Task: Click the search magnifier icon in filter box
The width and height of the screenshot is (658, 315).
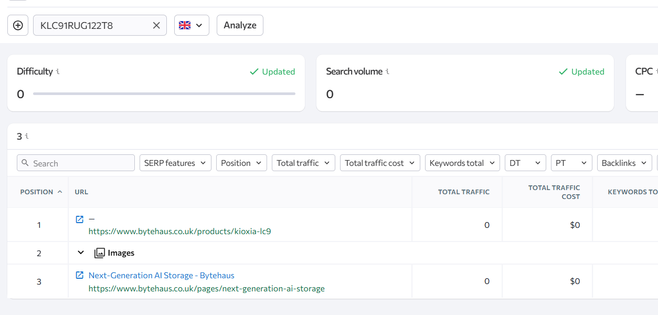Action: tap(25, 163)
